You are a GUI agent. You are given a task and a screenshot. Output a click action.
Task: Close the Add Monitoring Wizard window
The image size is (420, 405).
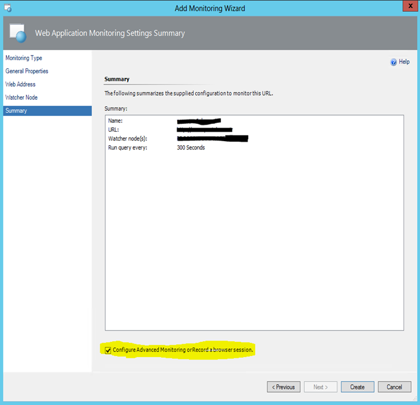point(406,7)
